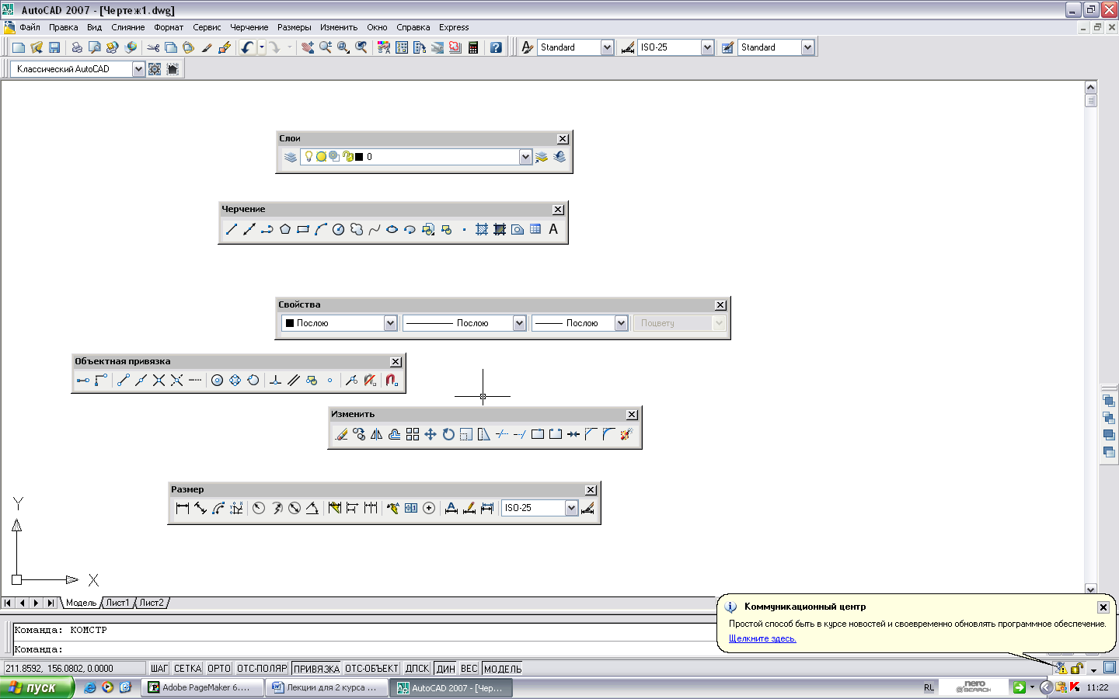This screenshot has height=699, width=1119.
Task: Open the Standard table style dropdown
Action: [807, 47]
